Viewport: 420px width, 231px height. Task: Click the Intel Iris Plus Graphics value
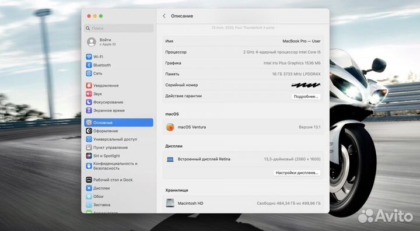click(292, 63)
